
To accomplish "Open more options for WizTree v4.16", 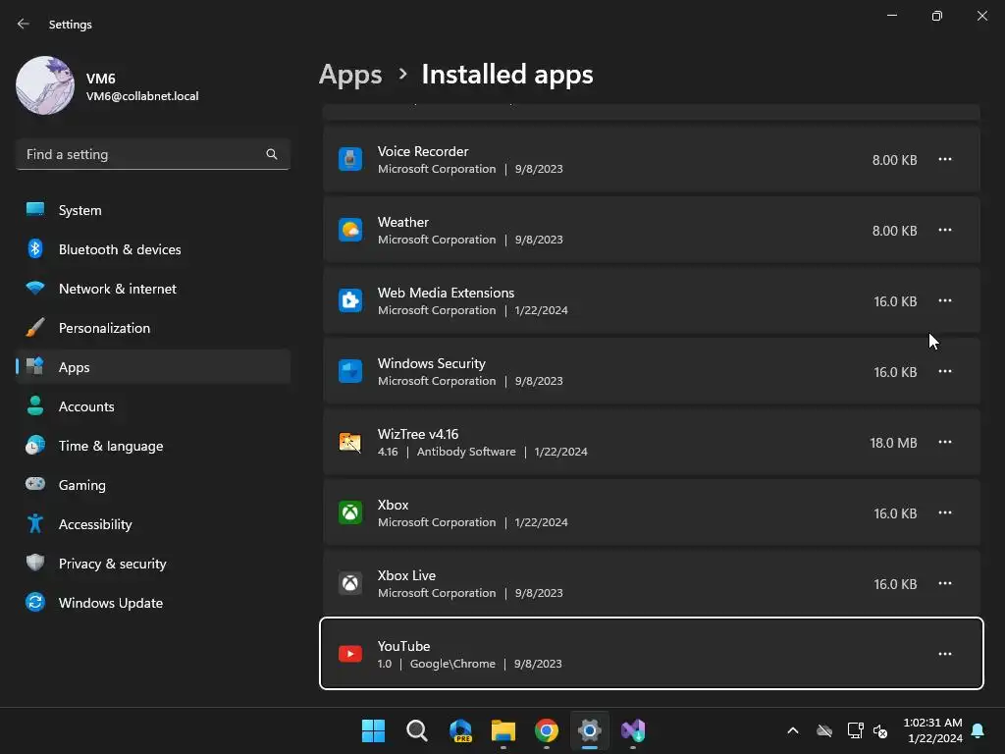I will pos(945,442).
